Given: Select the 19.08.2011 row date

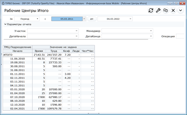Looking at the screenshot, I should coord(17,63).
